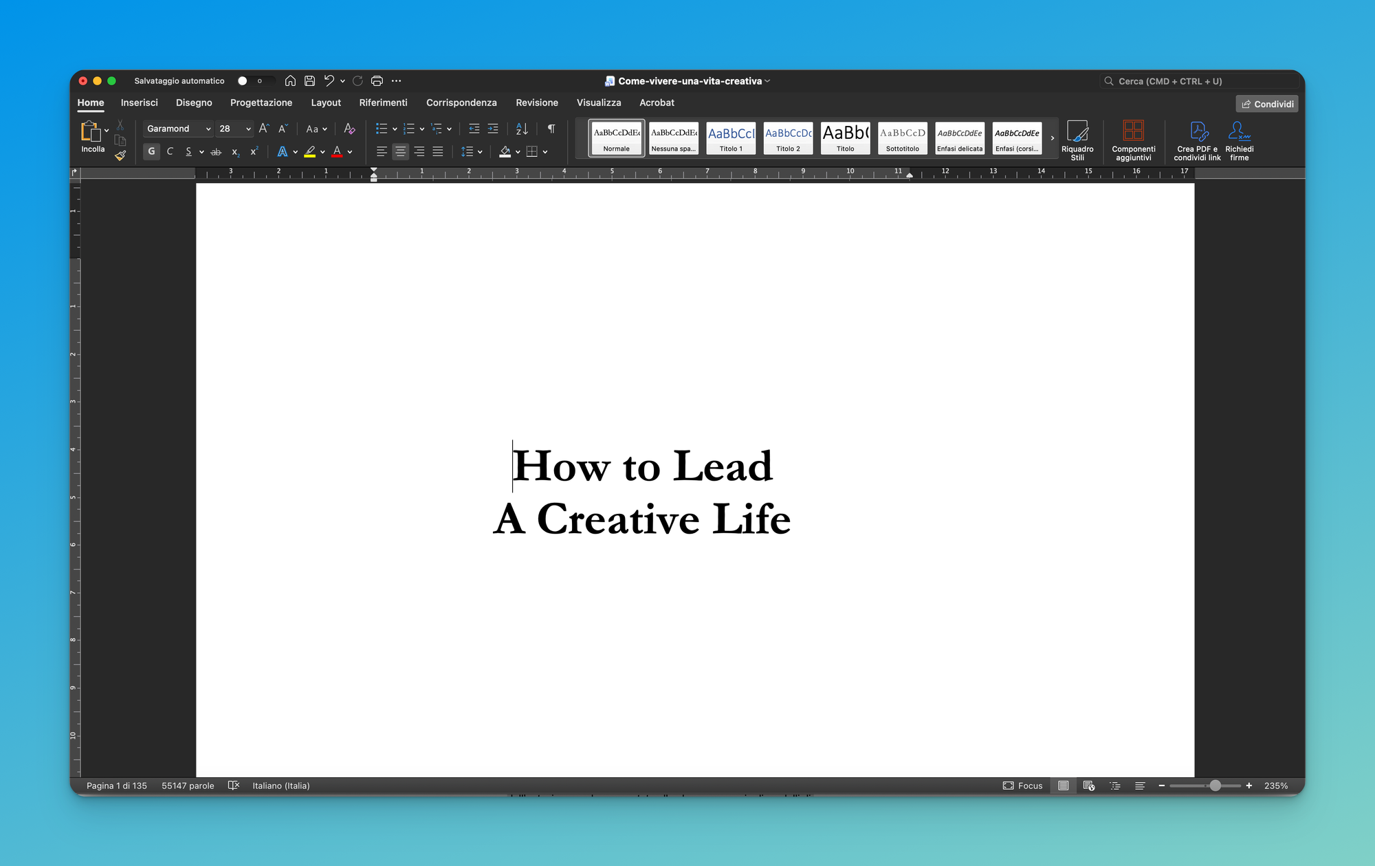
Task: Switch to the Inserisci ribbon tab
Action: tap(139, 102)
